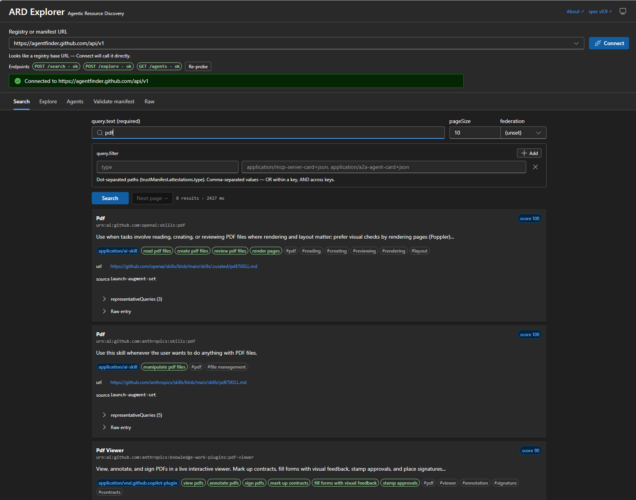This screenshot has width=636, height=500.
Task: Open the spec v0.9 link
Action: click(x=600, y=12)
